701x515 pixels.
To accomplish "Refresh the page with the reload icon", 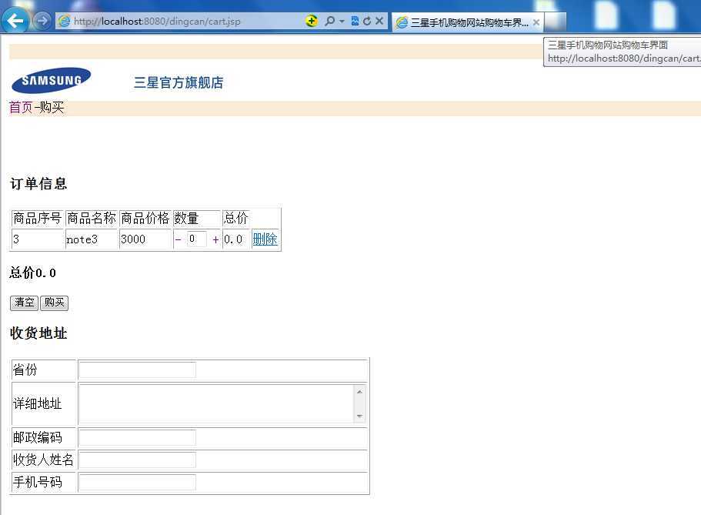I will [x=367, y=21].
